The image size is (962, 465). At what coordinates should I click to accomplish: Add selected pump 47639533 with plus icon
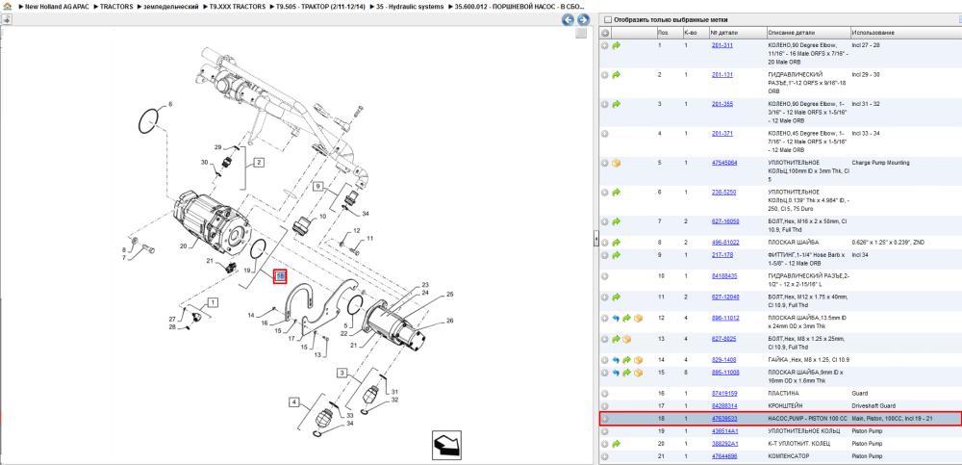pos(605,419)
